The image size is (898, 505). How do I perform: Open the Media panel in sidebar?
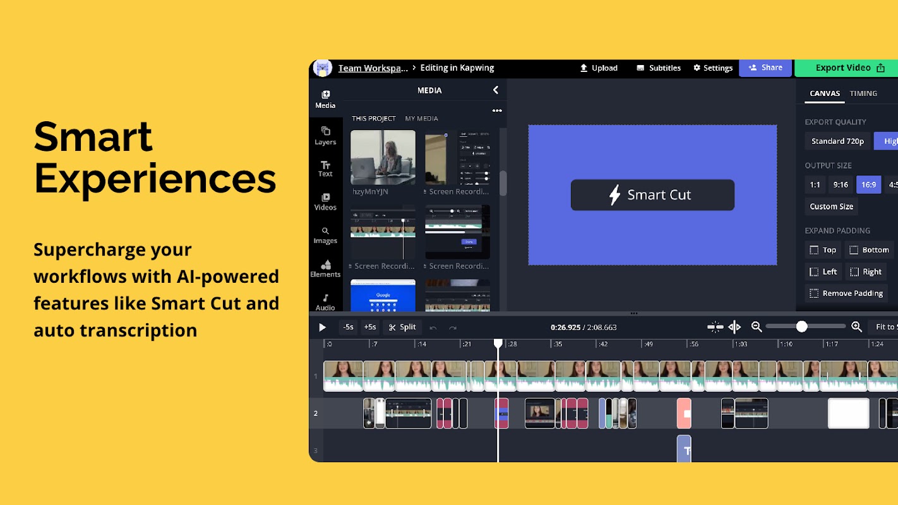(325, 98)
